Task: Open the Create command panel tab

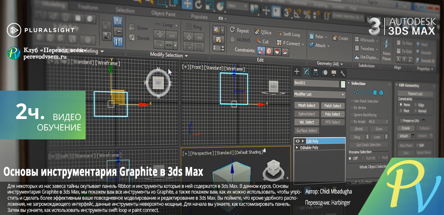Action: tap(297, 71)
